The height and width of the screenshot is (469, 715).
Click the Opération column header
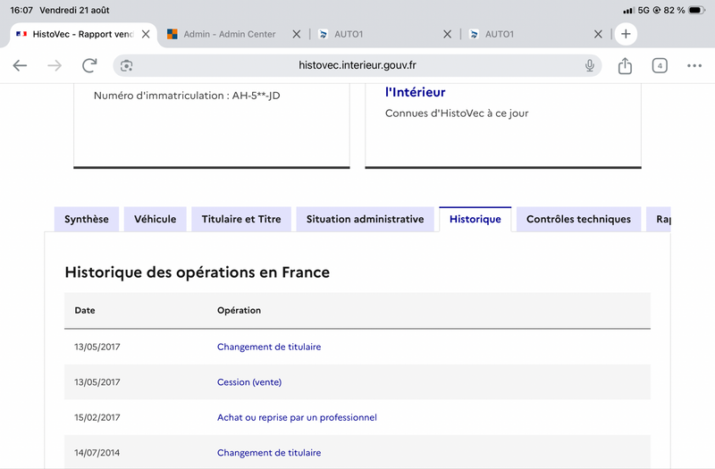pyautogui.click(x=239, y=310)
